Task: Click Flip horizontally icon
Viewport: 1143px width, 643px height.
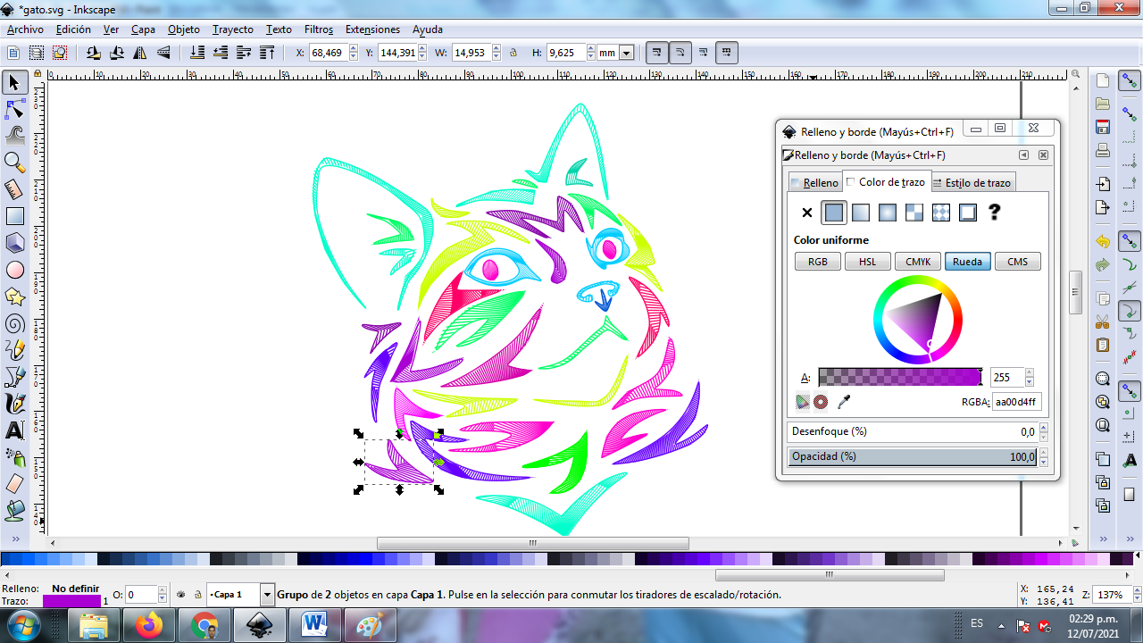Action: click(x=140, y=53)
